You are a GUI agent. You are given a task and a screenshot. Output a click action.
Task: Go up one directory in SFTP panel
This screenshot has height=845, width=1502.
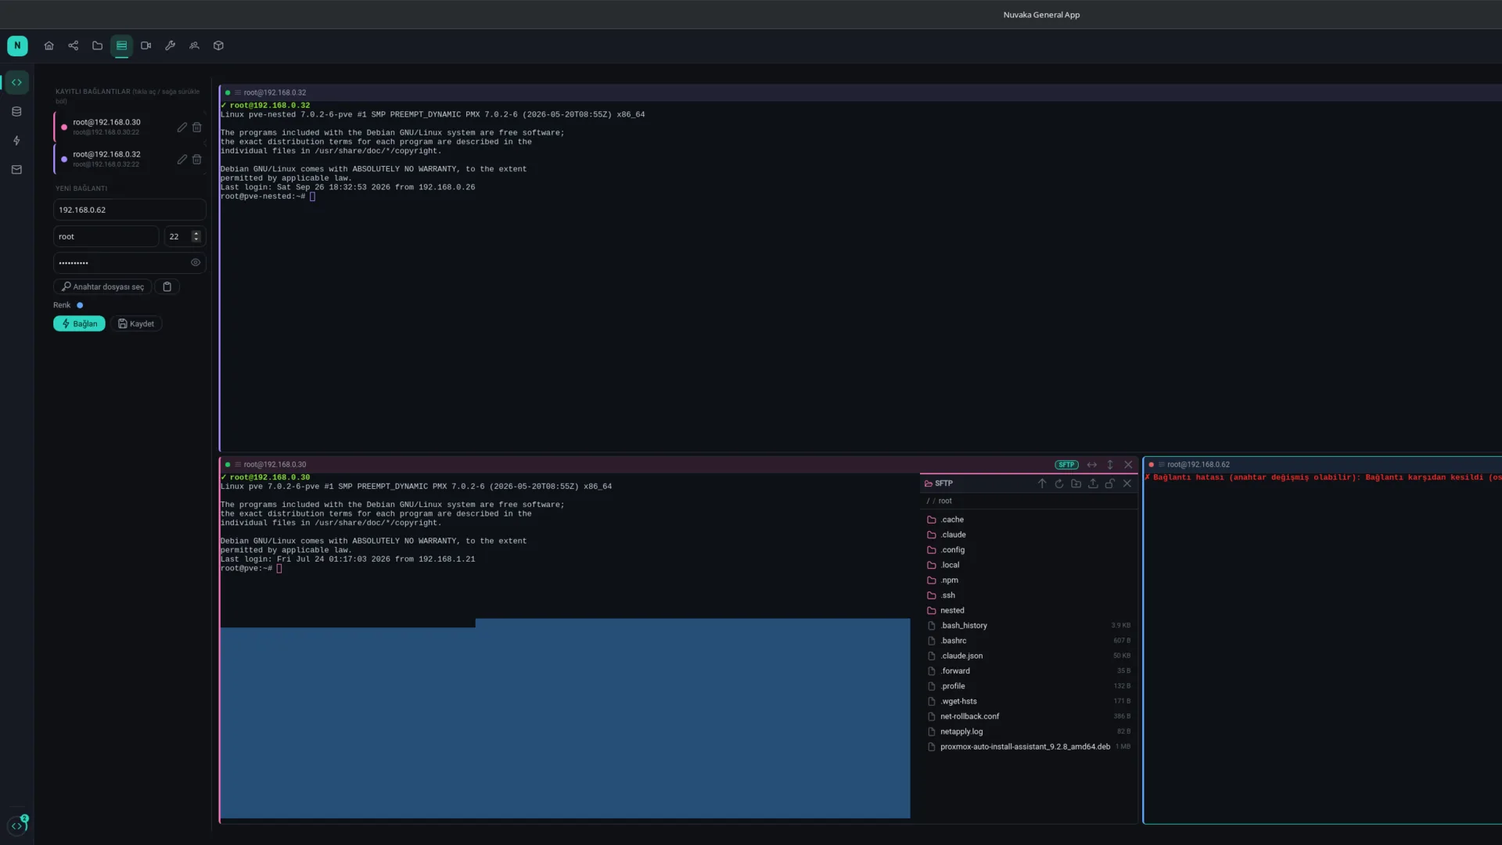click(1041, 484)
